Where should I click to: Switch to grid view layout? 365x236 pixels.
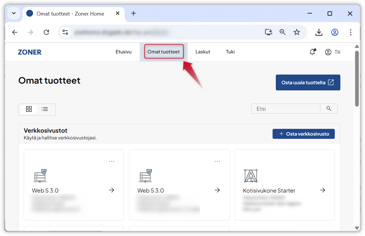29,109
